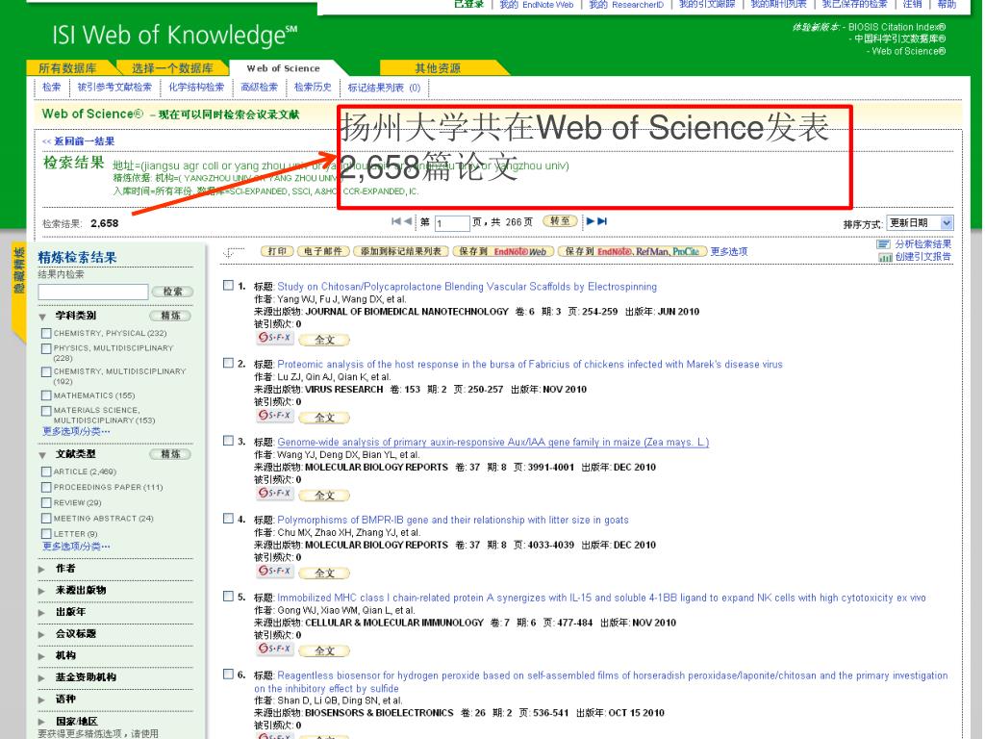
Task: Check the checkbox for result 6
Action: 229,675
